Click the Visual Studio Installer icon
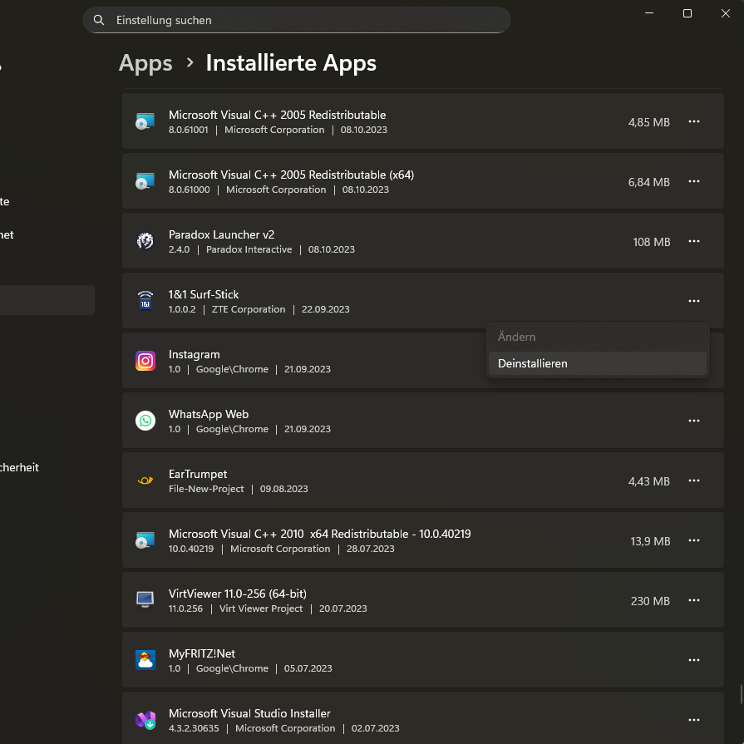 [x=145, y=720]
